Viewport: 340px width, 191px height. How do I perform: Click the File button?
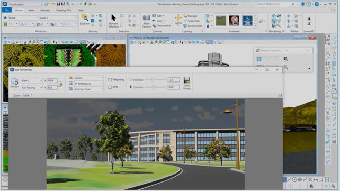6,10
